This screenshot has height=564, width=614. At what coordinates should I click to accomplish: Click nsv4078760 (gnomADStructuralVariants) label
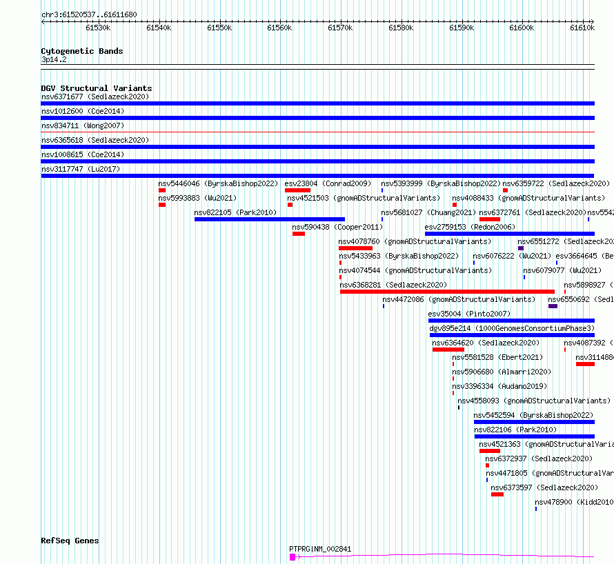[415, 241]
